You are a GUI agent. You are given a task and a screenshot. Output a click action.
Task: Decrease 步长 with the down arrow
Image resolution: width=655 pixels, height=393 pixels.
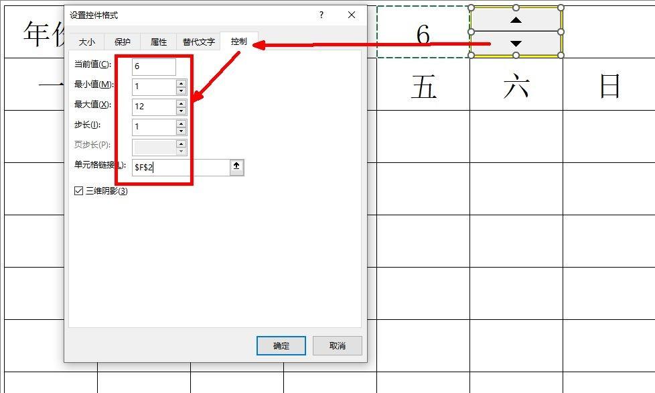tap(181, 131)
